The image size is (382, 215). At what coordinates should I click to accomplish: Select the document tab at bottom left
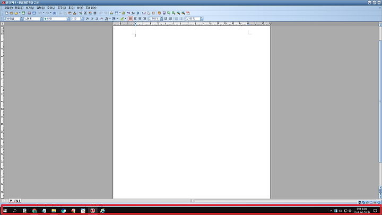(x=15, y=201)
